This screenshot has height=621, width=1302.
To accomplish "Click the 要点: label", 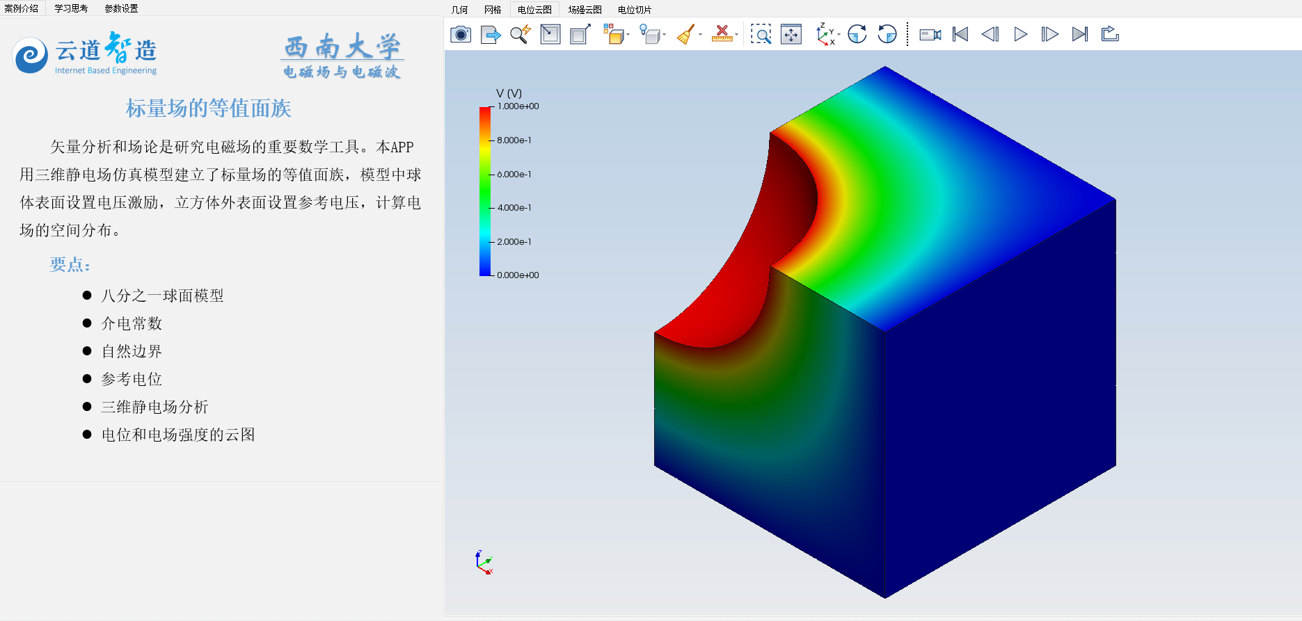I will click(70, 264).
